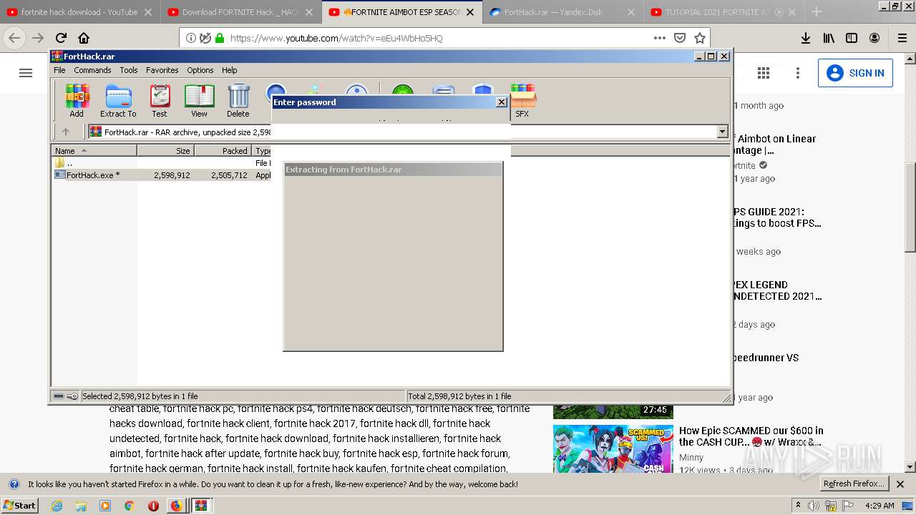Close the FORTNITE AIMBOT ESP tab
Image resolution: width=916 pixels, height=515 pixels.
tap(470, 12)
